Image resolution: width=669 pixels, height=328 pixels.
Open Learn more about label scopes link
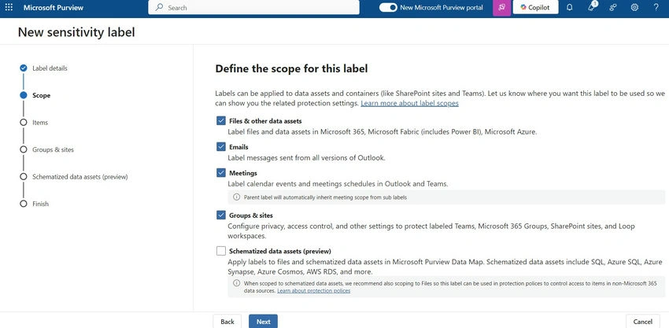tap(409, 103)
